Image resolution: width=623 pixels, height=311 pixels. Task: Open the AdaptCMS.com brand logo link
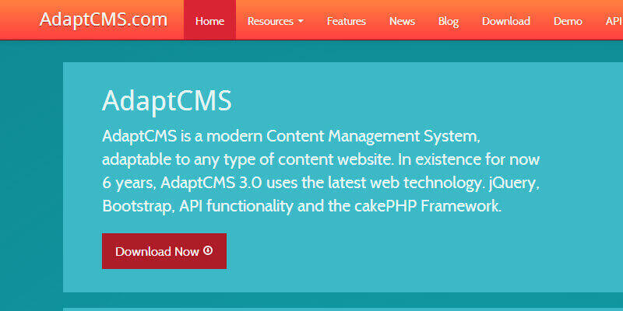[x=104, y=20]
